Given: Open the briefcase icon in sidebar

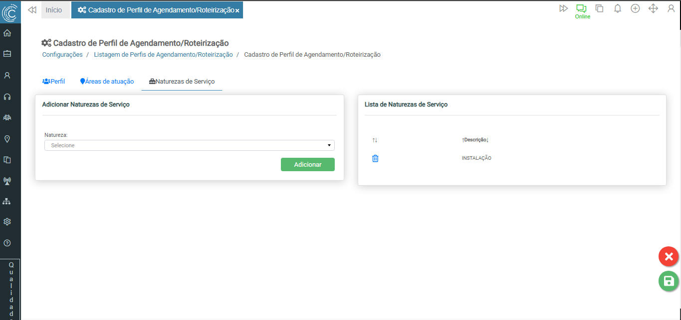Looking at the screenshot, I should tap(7, 54).
